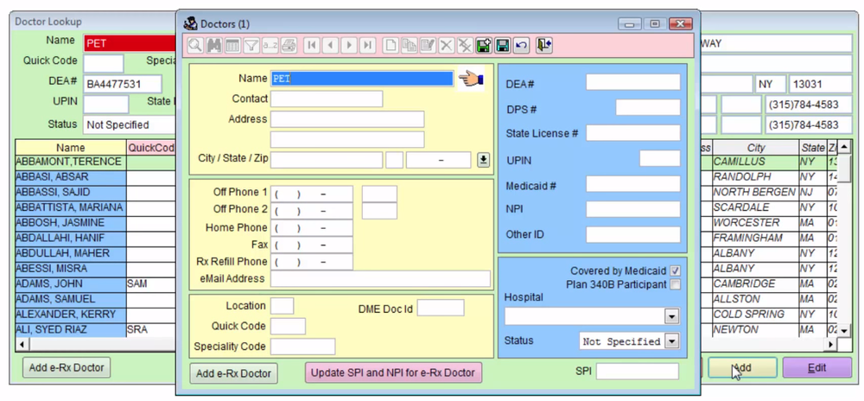Click the zip lookup down-arrow button
Screen dimensions: 864x401
click(x=483, y=160)
